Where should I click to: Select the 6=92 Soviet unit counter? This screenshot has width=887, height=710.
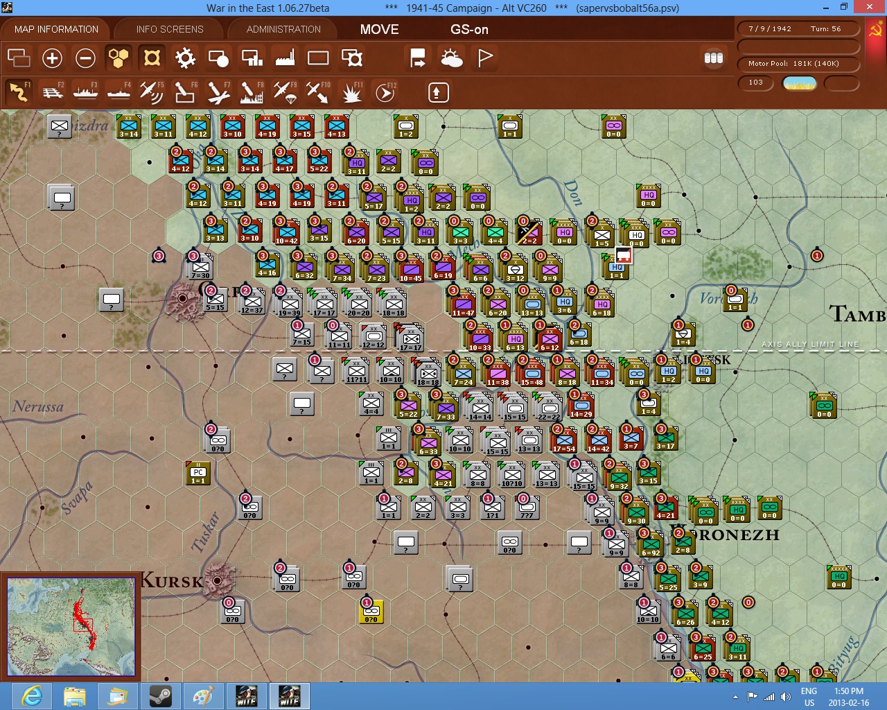click(x=651, y=546)
